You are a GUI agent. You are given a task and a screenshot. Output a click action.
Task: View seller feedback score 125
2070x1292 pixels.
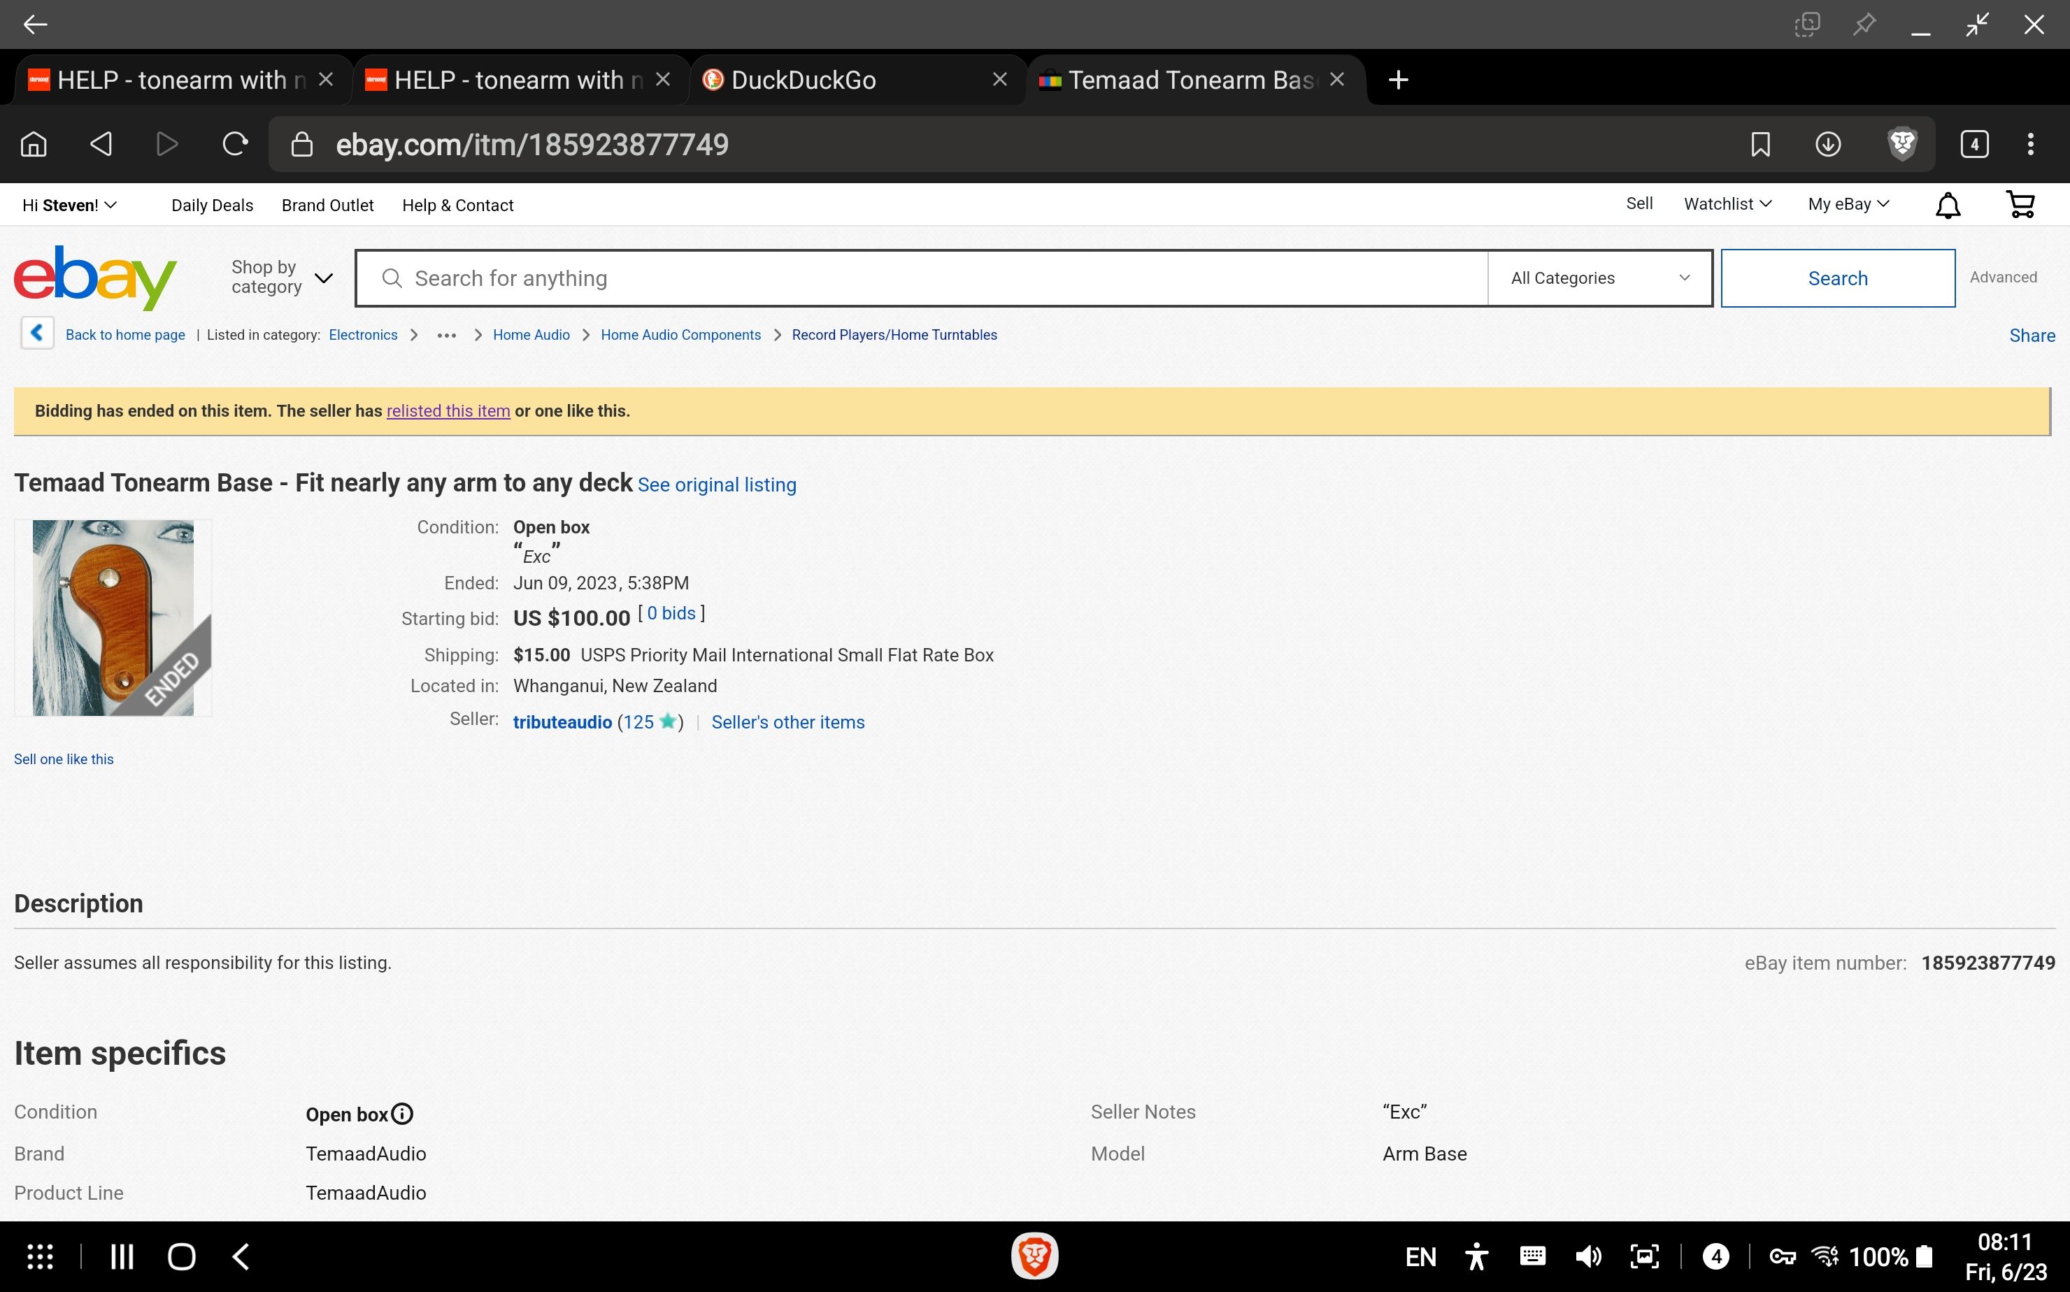pos(638,722)
